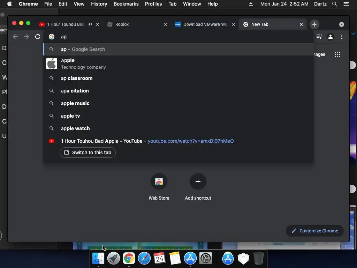
Task: Open the Chrome application menu
Action: coord(28,4)
